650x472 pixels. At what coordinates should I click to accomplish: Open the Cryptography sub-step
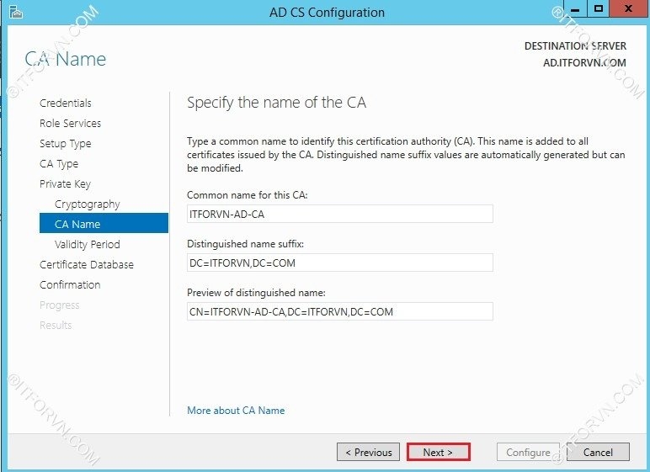coord(87,204)
